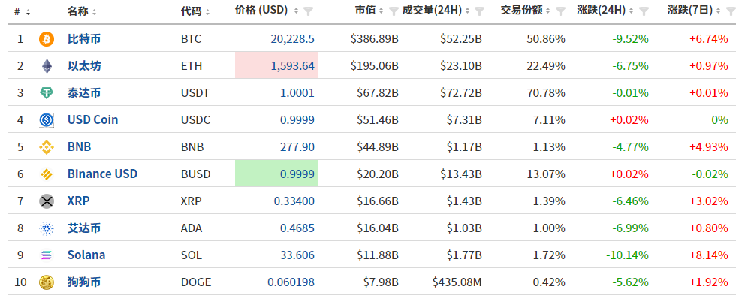The width and height of the screenshot is (745, 296).
Task: Click the BNB yellow logo icon
Action: click(x=47, y=147)
